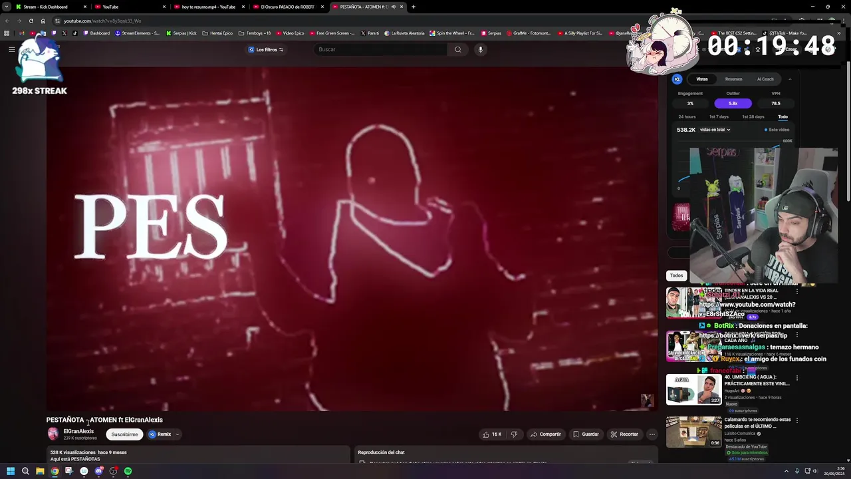This screenshot has width=851, height=479.
Task: Reload the page with browser refresh icon
Action: (x=31, y=21)
